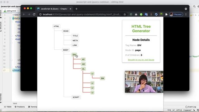Click the tab search arrow in Chrome
The height and width of the screenshot is (112, 199).
186,9
